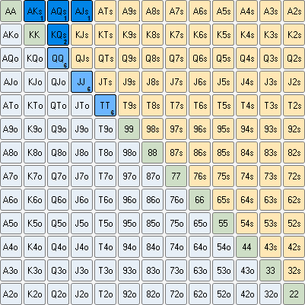Click the highlighted TT cell
305x305 pixels.
105,106
